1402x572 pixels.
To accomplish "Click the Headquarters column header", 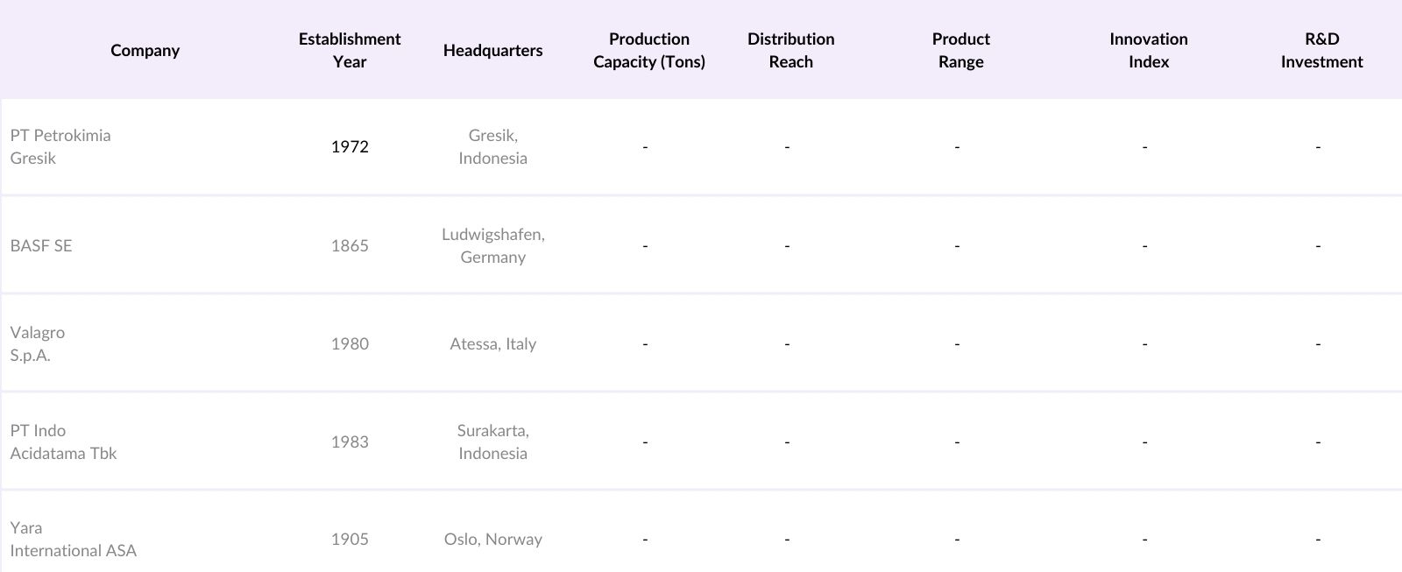I will click(x=492, y=51).
